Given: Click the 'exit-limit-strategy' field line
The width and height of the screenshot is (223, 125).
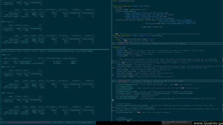Looking at the screenshot, I should click(x=145, y=73).
